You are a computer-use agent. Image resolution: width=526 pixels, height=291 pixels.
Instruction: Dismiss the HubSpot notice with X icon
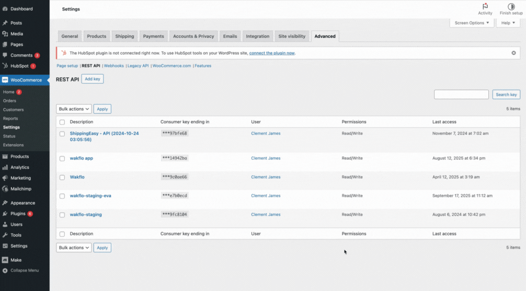click(x=513, y=53)
